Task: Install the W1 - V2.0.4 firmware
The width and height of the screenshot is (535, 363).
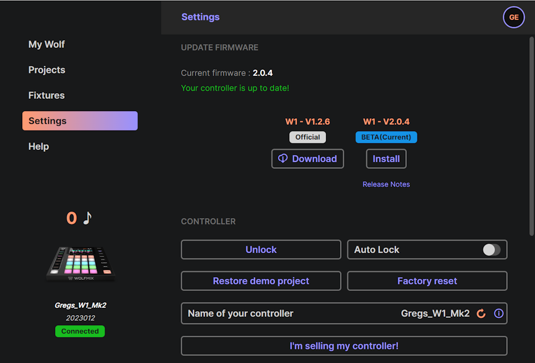Action: click(386, 159)
